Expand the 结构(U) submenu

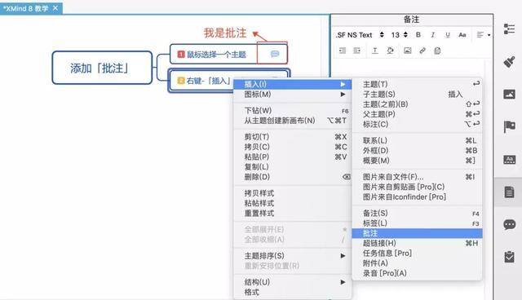coord(293,282)
